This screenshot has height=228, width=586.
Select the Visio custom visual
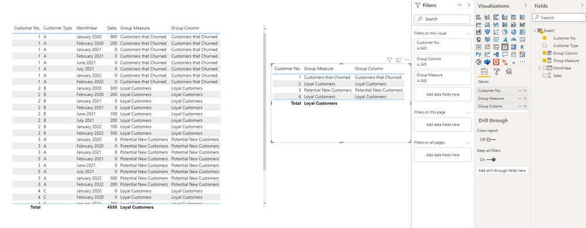(x=487, y=62)
